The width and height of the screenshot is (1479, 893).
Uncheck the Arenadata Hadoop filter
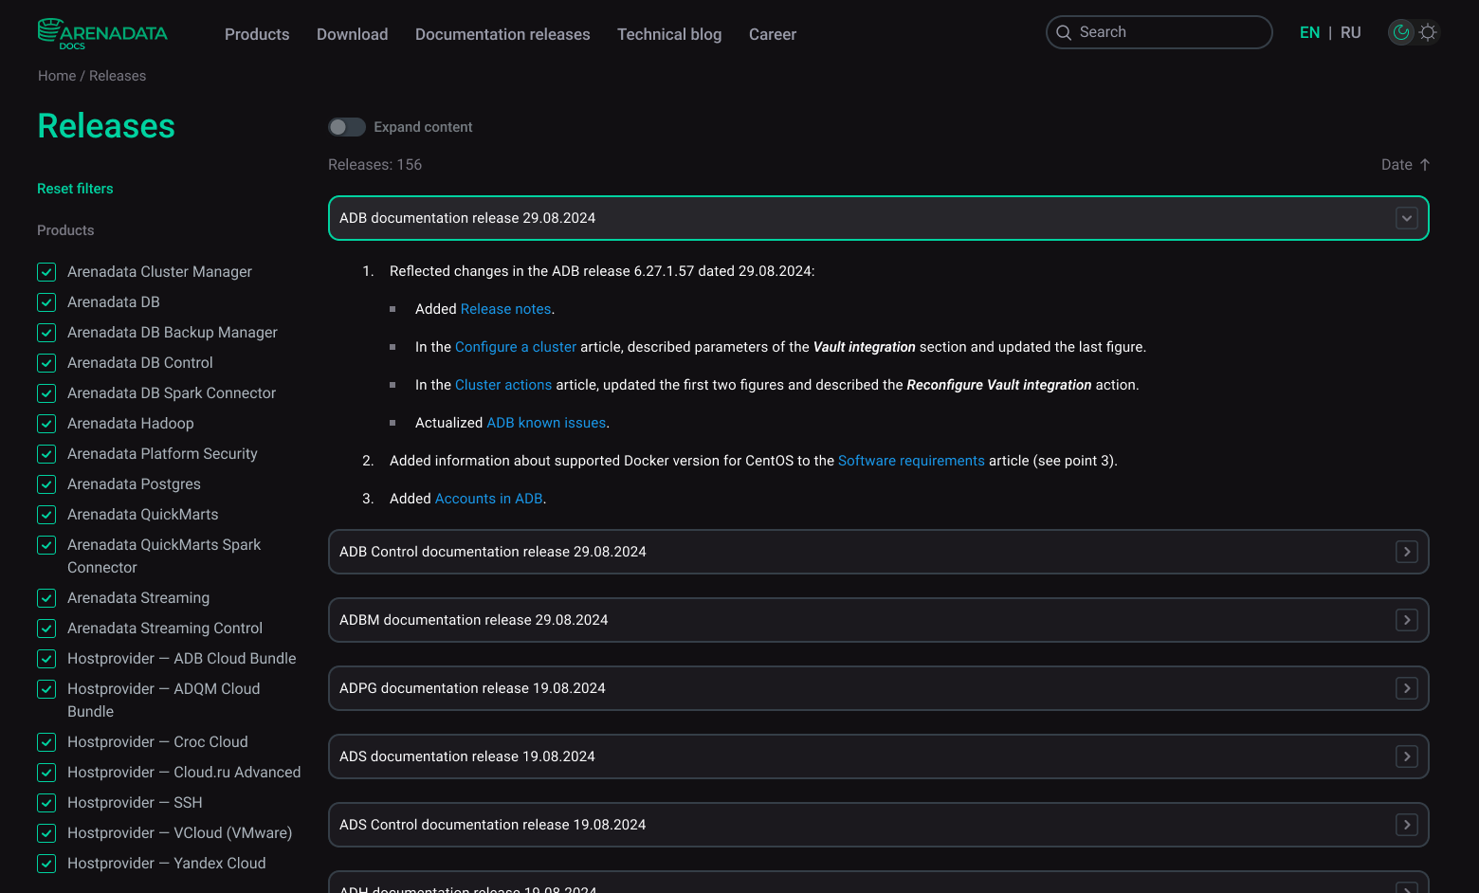point(46,424)
